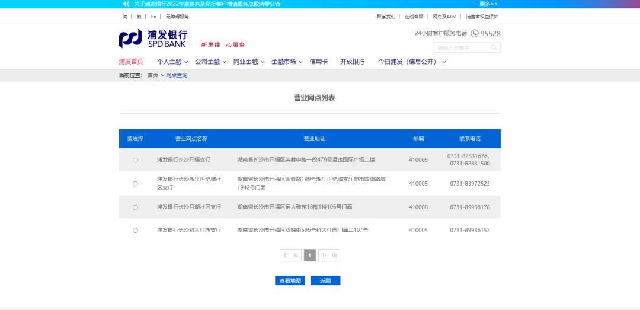The image size is (640, 310).
Task: Click the 下一页 pagination button
Action: click(329, 255)
